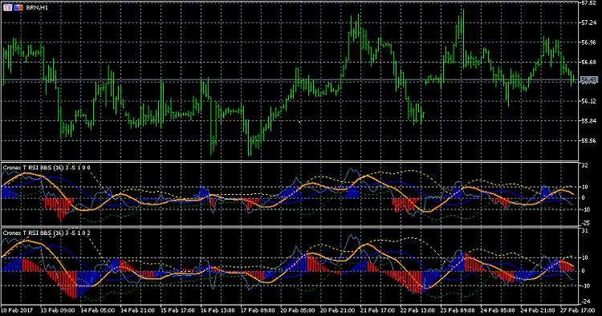
Task: Click the 10 Feb 2017 time label
Action: point(17,310)
